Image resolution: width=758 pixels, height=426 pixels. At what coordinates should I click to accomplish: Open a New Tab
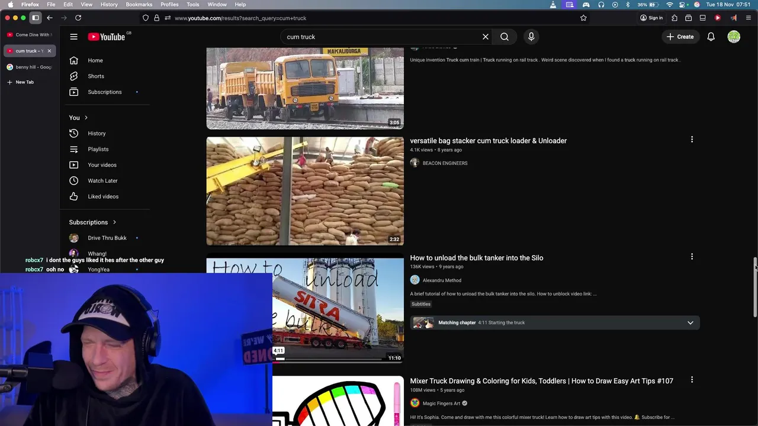tap(21, 82)
